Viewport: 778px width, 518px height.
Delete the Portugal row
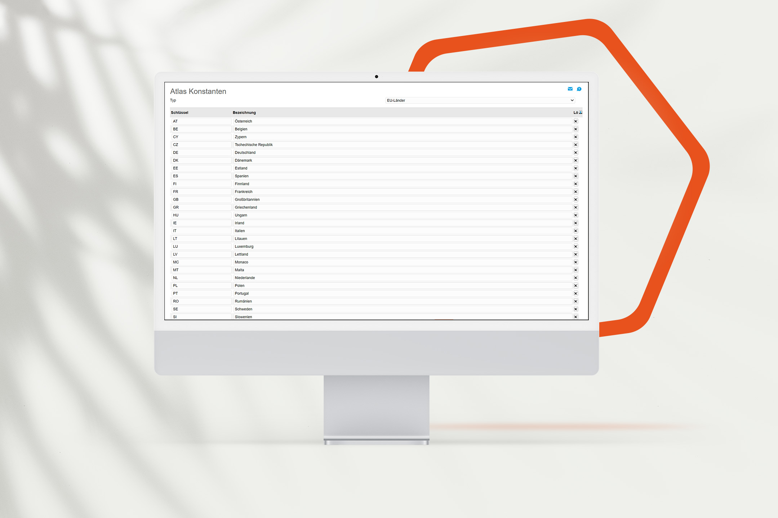point(576,294)
